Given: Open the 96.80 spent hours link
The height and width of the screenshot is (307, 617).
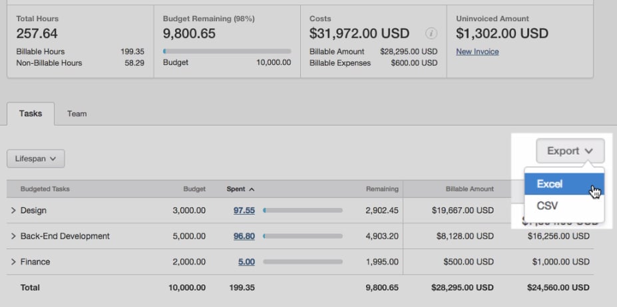Looking at the screenshot, I should coord(244,236).
